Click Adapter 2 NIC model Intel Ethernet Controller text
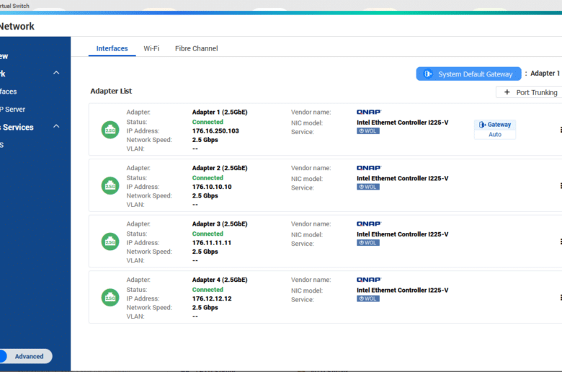This screenshot has height=372, width=562. (x=403, y=178)
